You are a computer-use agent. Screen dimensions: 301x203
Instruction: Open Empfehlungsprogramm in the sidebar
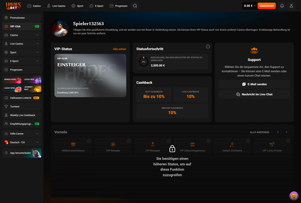22,124
